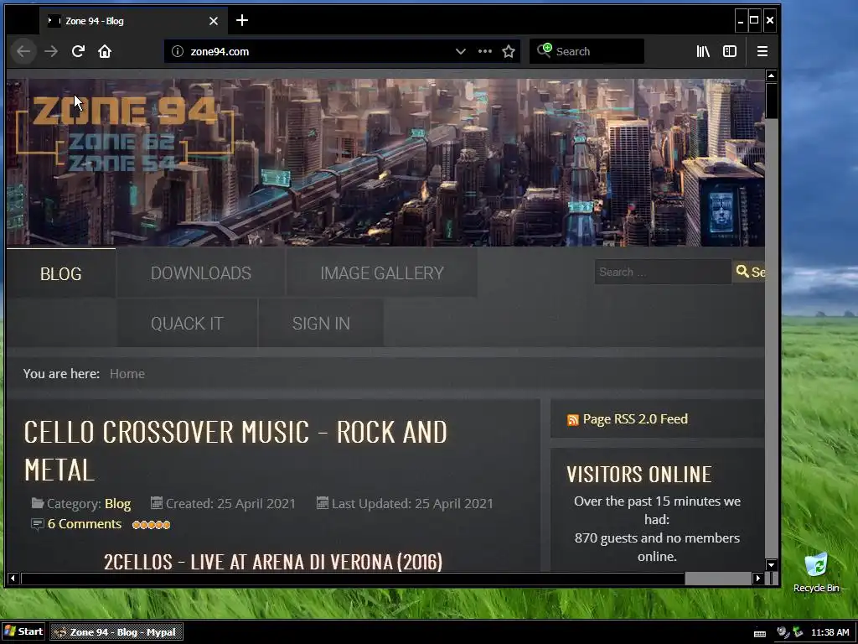Click the five-star article rating

pos(151,525)
